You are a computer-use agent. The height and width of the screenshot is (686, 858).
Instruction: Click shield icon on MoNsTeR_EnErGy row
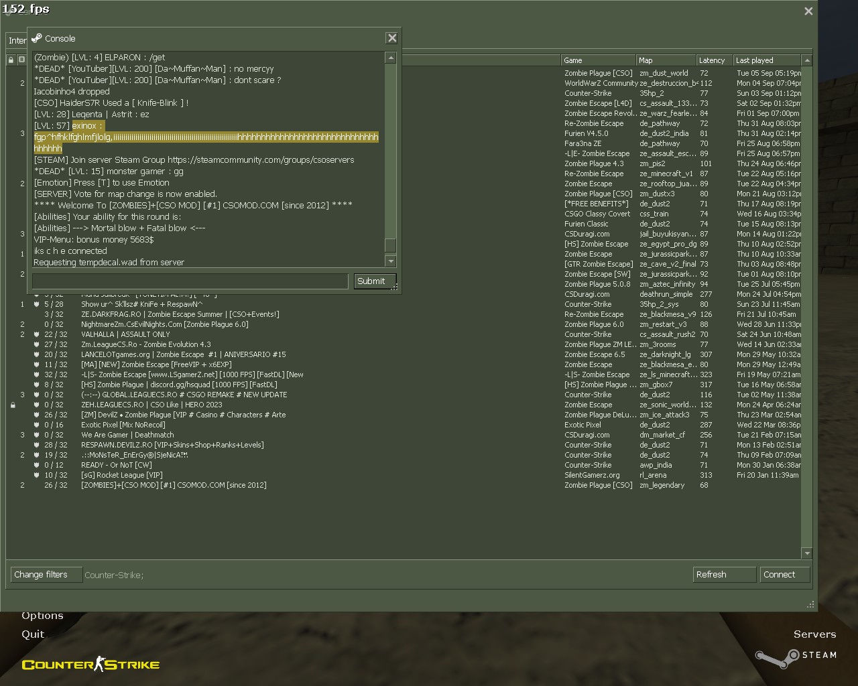click(x=38, y=455)
